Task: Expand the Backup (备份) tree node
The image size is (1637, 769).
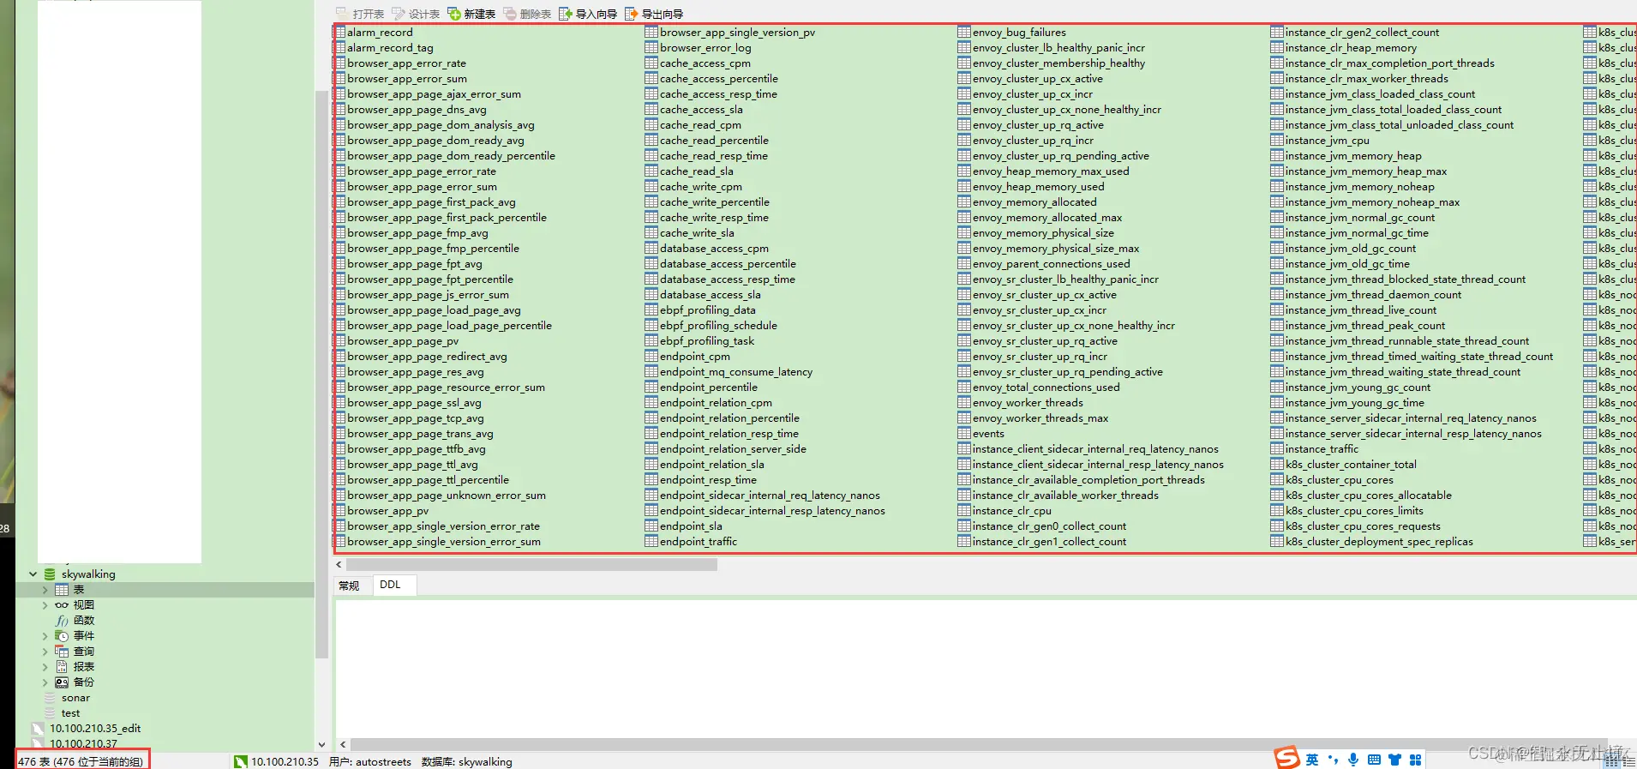Action: click(x=45, y=682)
